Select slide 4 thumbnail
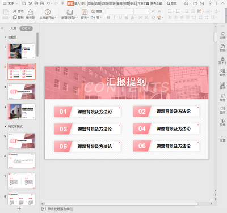 click(22, 112)
